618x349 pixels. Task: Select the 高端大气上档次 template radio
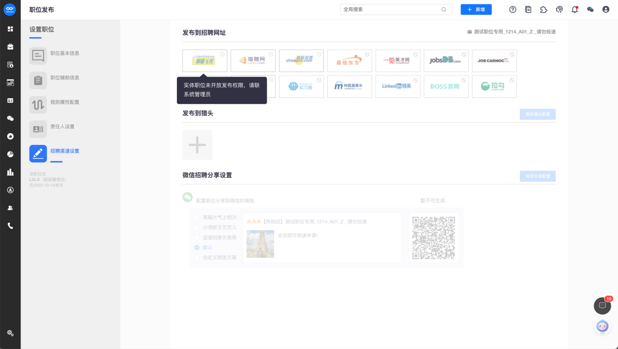[x=197, y=217]
